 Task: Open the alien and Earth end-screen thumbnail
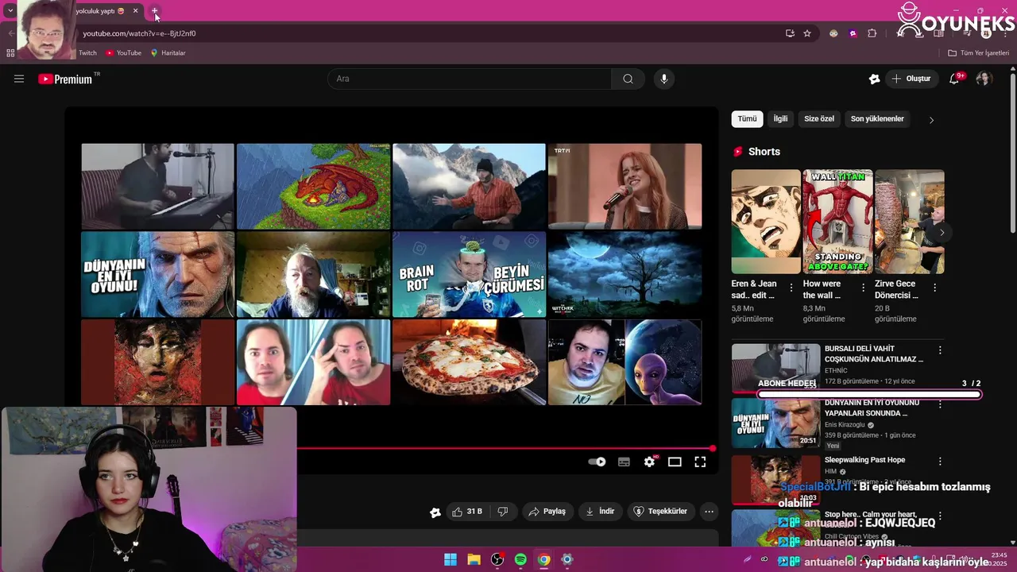pos(625,362)
